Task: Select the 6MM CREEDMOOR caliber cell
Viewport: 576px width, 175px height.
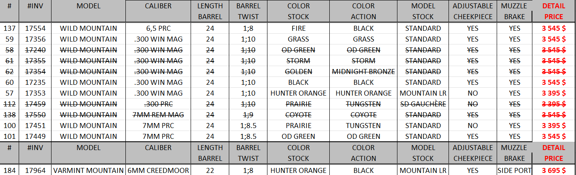Action: (x=158, y=170)
